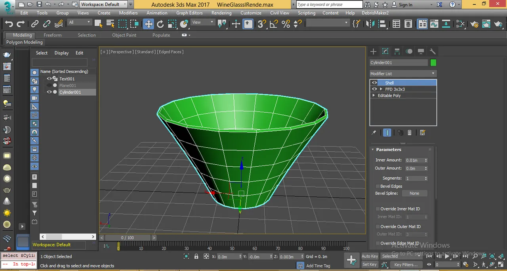Hide Shell modifier with eye icon
Screen dimensions: 507x271
coord(374,83)
